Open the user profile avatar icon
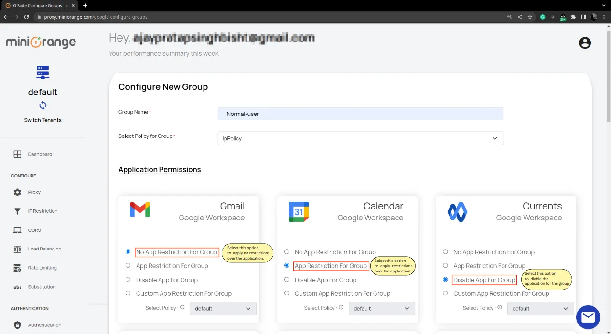 585,42
